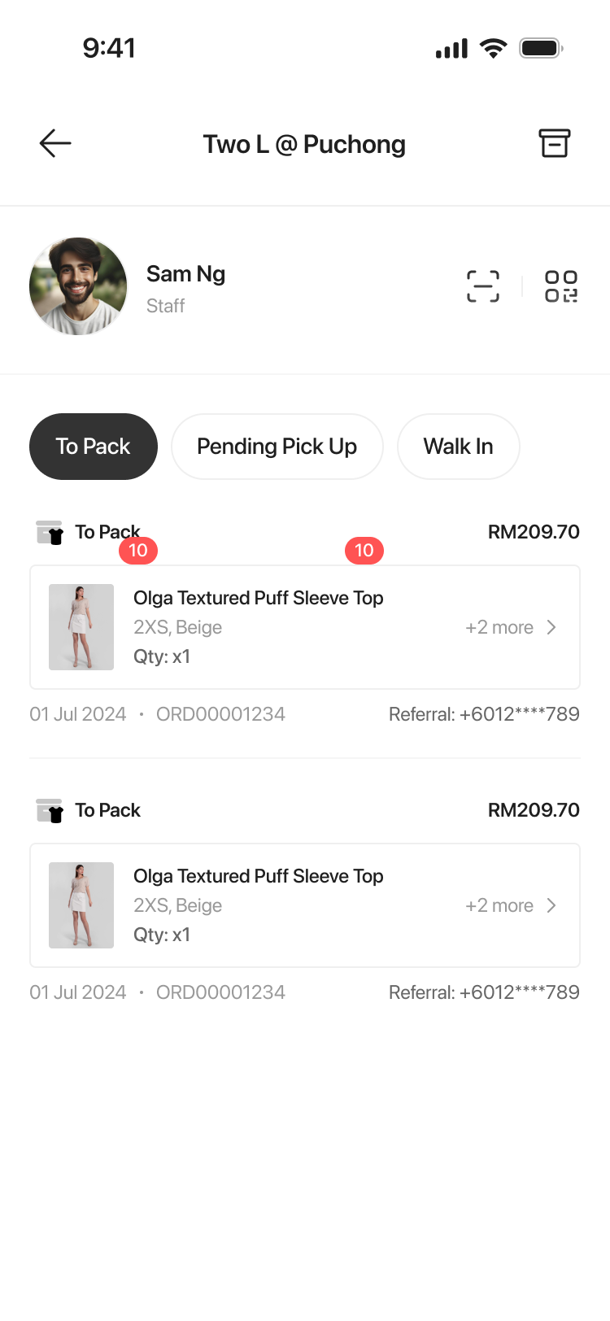The image size is (610, 1321).
Task: Expand first order's chevron arrow
Action: [552, 627]
